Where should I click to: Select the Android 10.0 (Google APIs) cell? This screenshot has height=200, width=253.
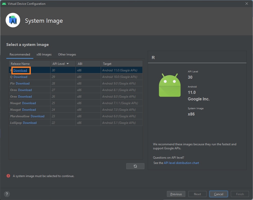pyautogui.click(x=122, y=77)
